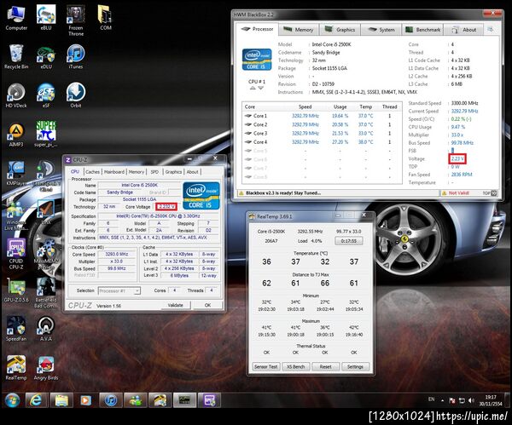The height and width of the screenshot is (425, 512).
Task: Open the CPUID CPU-Z desktop shortcut
Action: tap(16, 254)
